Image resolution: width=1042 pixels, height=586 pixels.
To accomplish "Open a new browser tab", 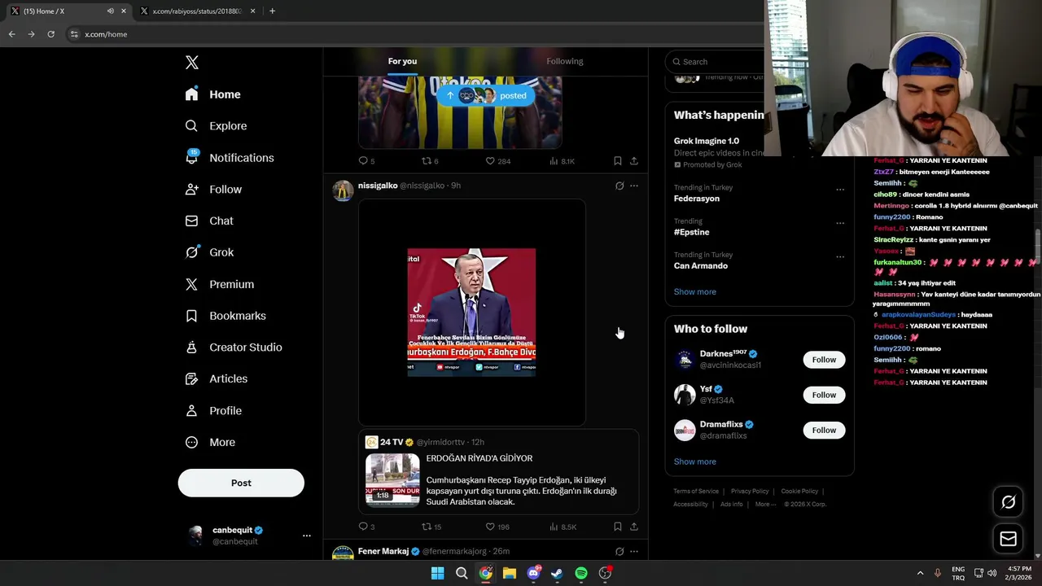I will (x=272, y=11).
